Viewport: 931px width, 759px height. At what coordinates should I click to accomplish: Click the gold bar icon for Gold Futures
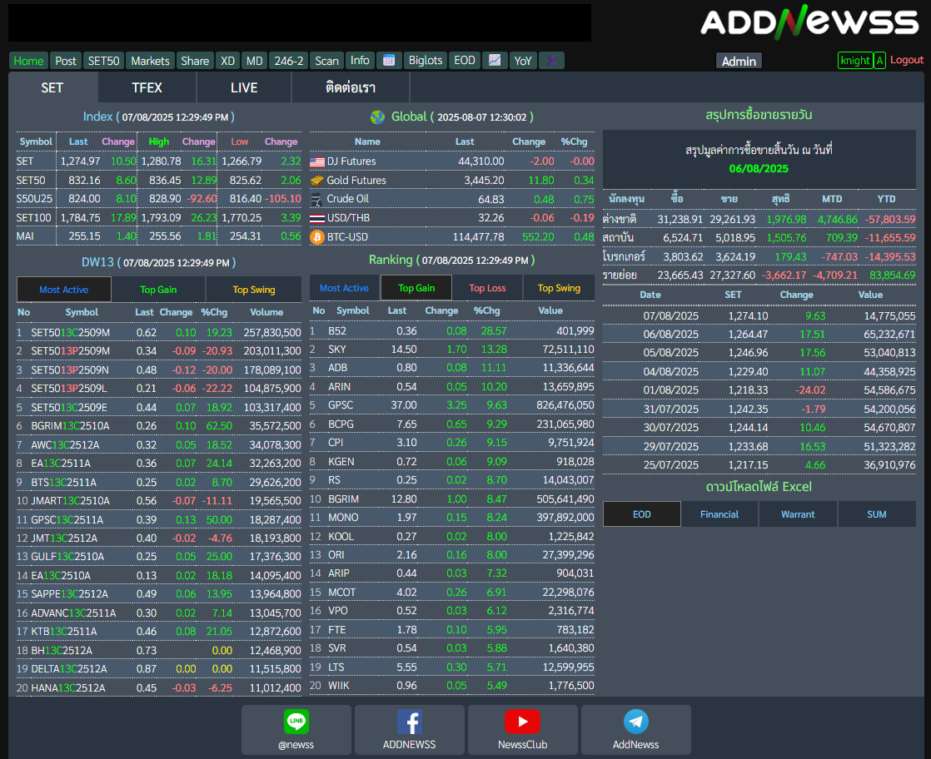pos(317,181)
